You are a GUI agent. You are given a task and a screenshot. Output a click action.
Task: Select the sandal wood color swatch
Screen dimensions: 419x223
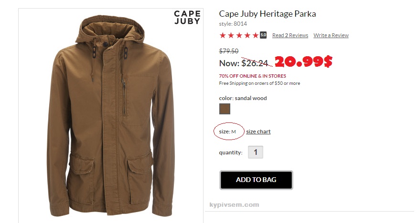[x=225, y=109]
